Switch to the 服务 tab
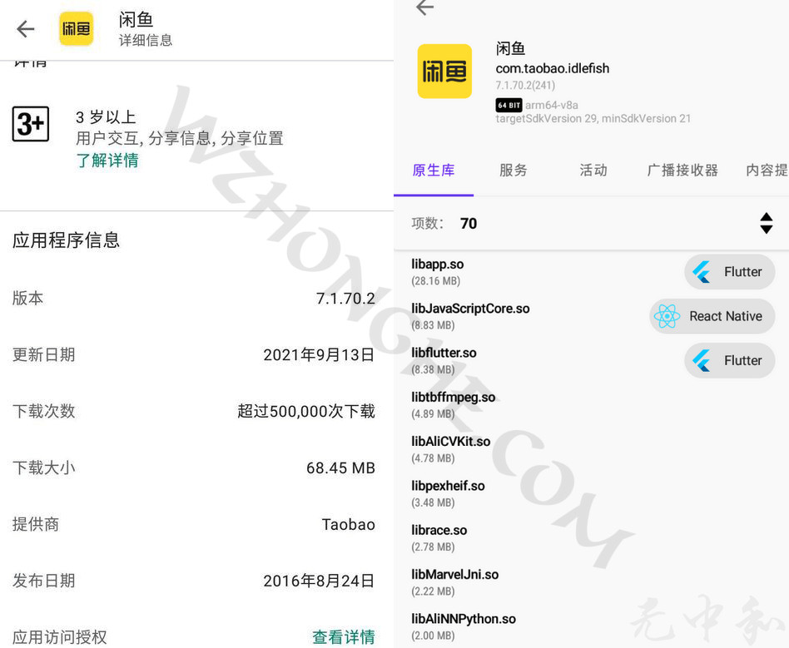This screenshot has width=789, height=648. [x=513, y=171]
